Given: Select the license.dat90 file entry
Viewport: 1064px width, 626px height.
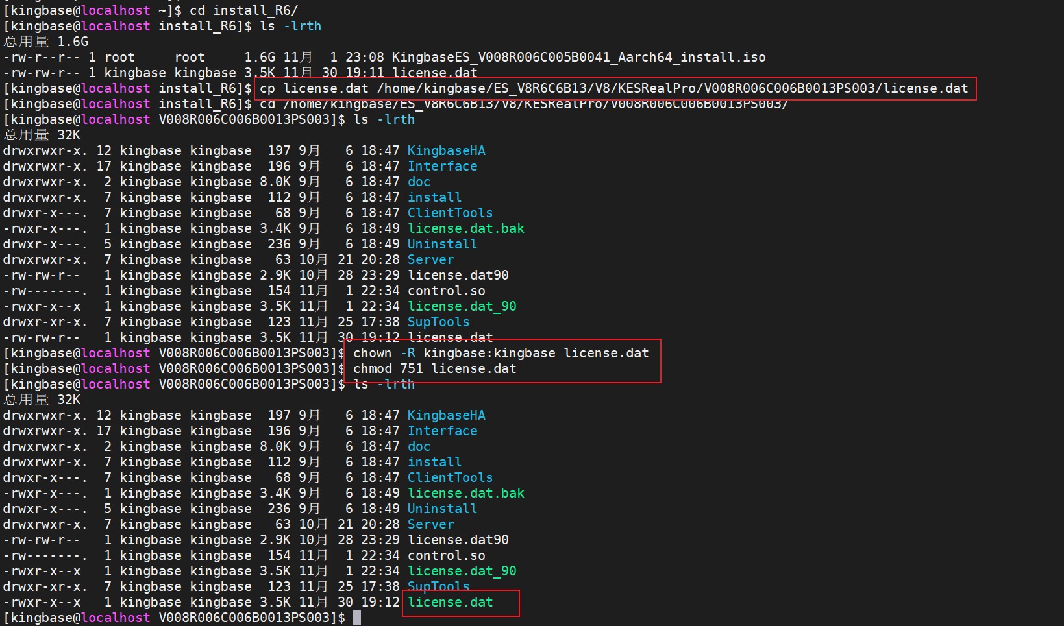Looking at the screenshot, I should tap(458, 275).
